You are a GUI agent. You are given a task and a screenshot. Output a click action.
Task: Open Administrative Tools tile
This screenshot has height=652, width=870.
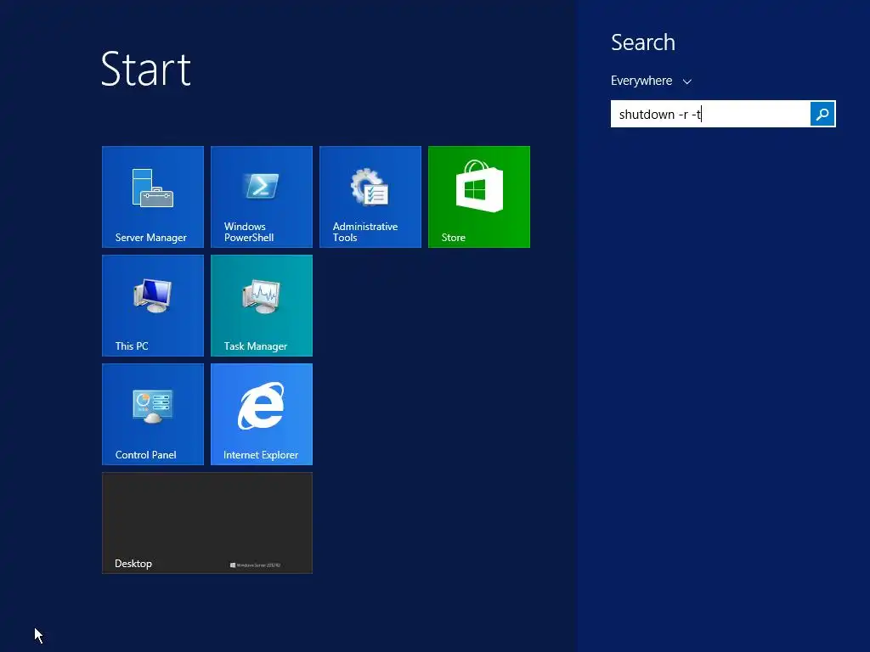(x=370, y=197)
